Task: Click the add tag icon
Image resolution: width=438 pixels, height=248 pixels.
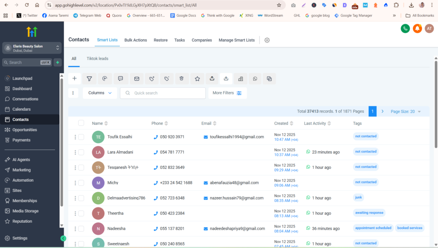Action: 152,79
